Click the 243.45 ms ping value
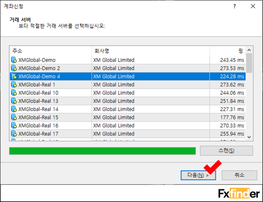The image size is (263, 202). coord(232,60)
